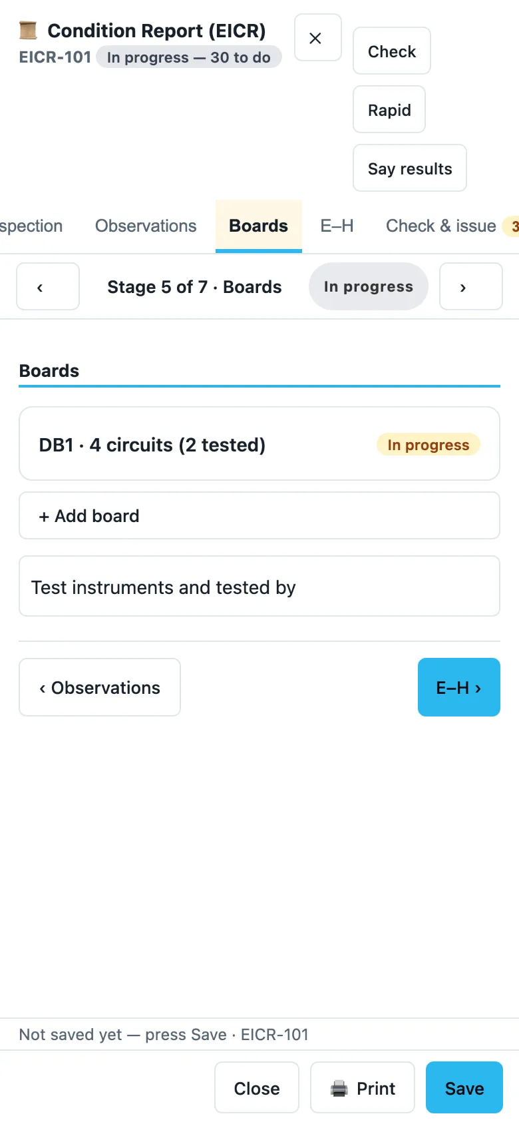Go to previous stage with left chevron
The image size is (519, 1124).
coord(48,286)
